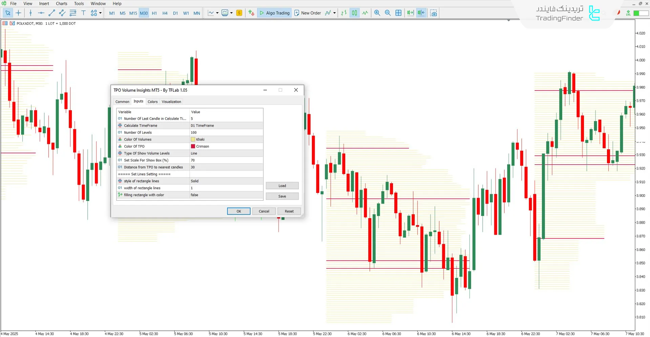
Task: Set filling rectangle with color to true
Action: pyautogui.click(x=225, y=195)
